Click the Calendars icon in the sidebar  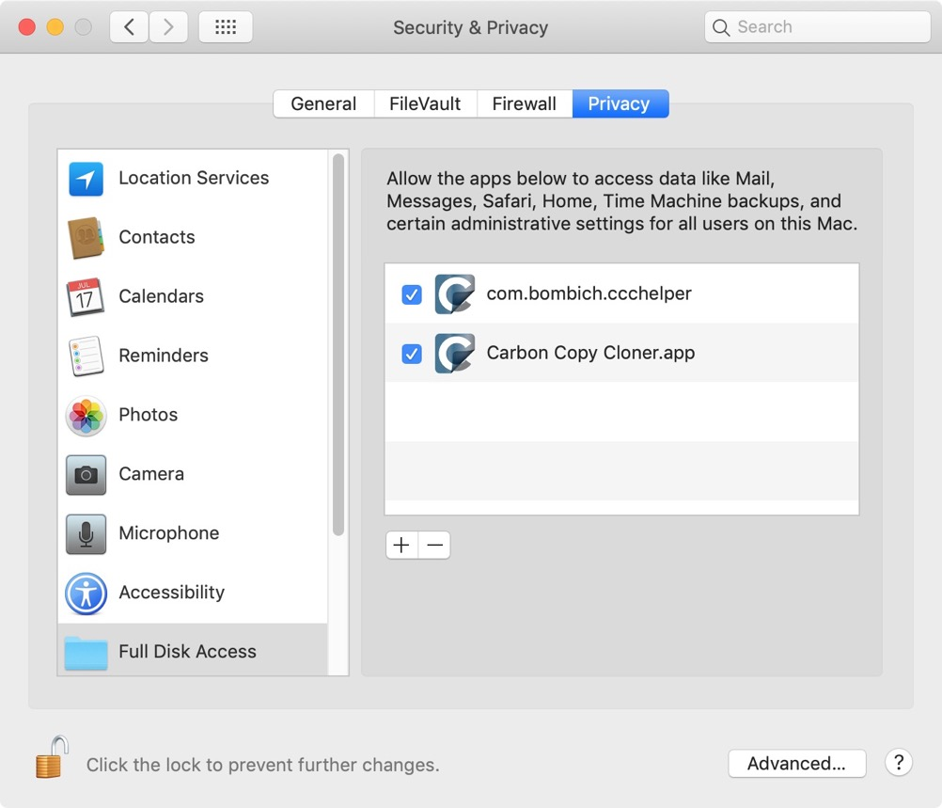(86, 296)
